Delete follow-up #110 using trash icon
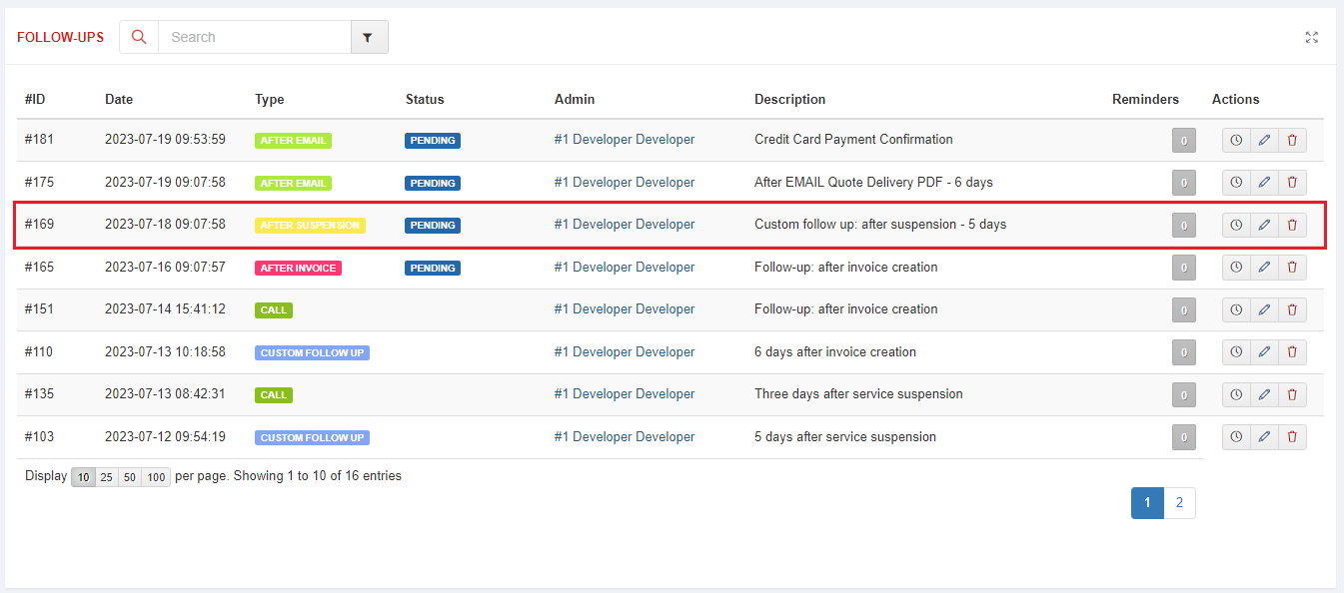 coord(1292,352)
